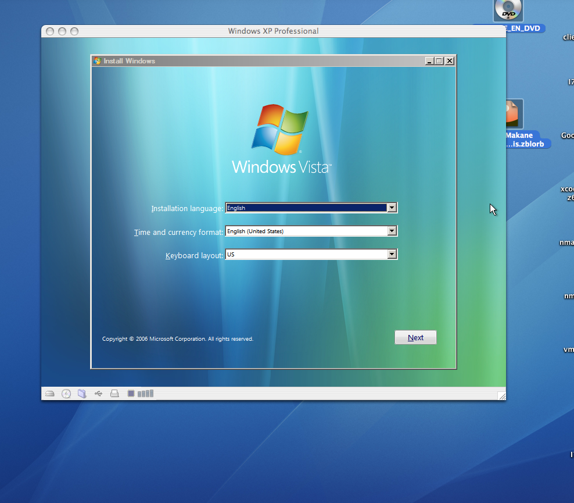The image size is (574, 503).
Task: Close the Windows XP Professional VM window
Action: (x=50, y=31)
